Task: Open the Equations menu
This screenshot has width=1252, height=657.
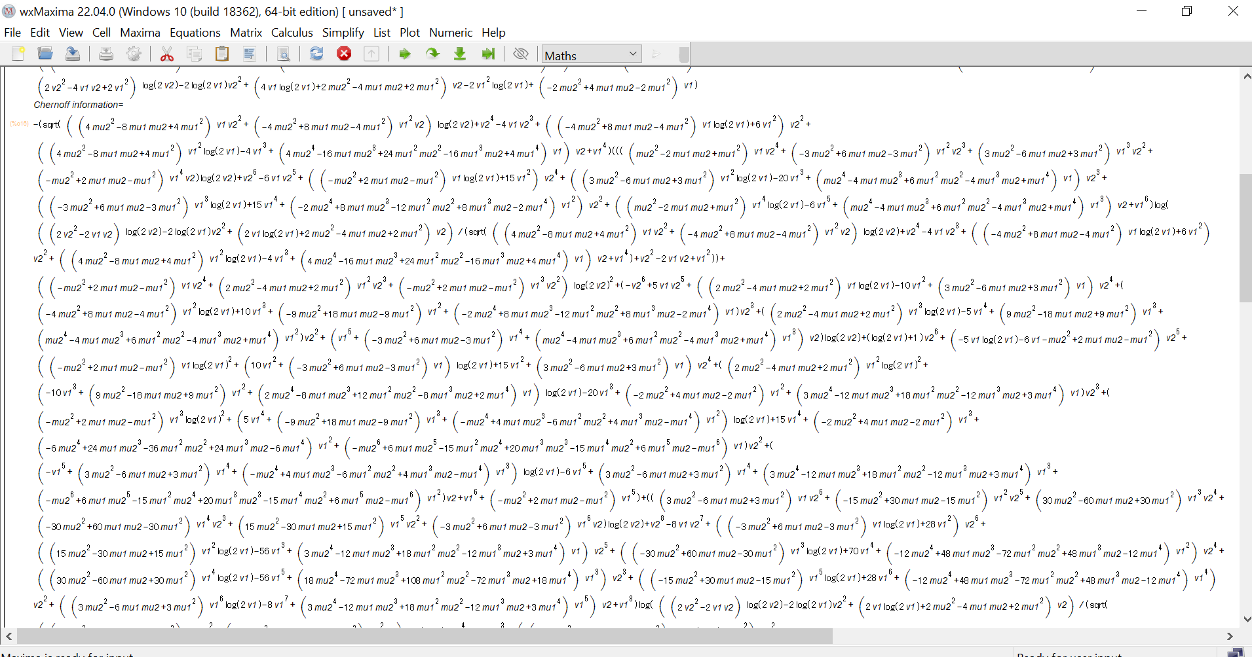Action: click(195, 33)
